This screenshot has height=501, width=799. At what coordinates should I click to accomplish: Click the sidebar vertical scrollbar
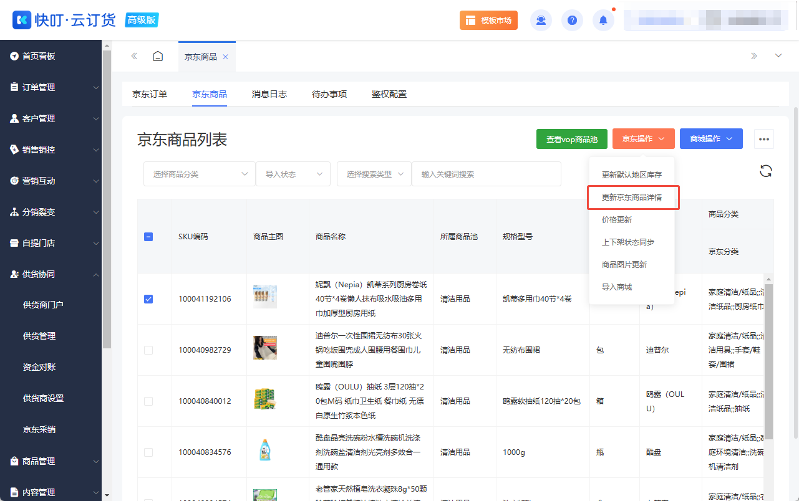pos(107,199)
